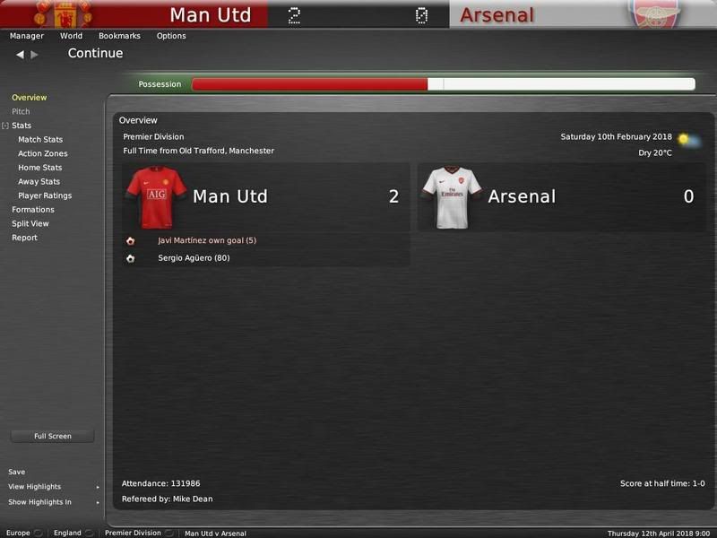This screenshot has height=538, width=717.
Task: Open the Player Ratings page
Action: coord(45,195)
